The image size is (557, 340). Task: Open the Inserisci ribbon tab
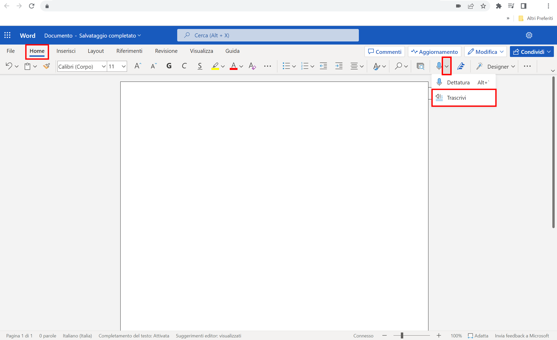[66, 51]
